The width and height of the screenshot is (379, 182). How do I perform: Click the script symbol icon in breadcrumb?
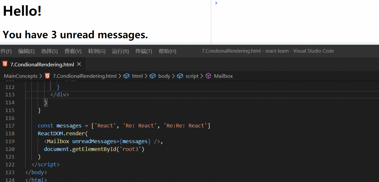pos(180,76)
